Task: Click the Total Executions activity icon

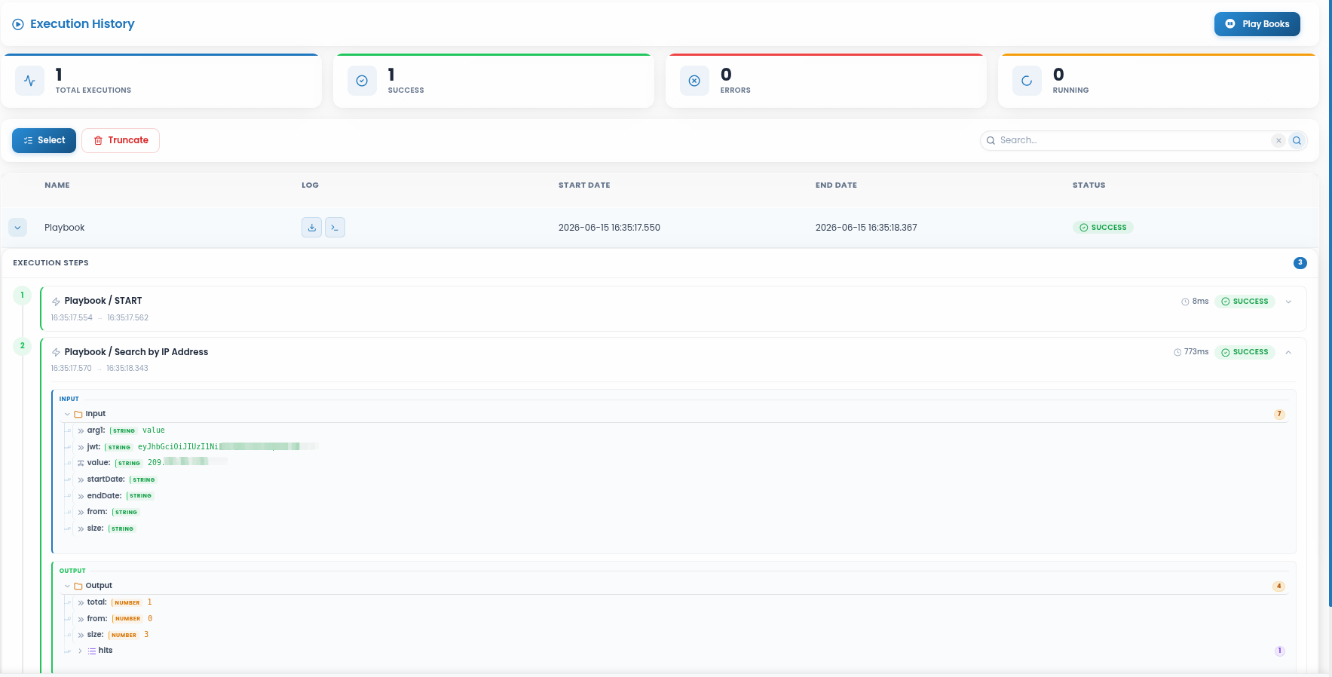Action: click(29, 81)
